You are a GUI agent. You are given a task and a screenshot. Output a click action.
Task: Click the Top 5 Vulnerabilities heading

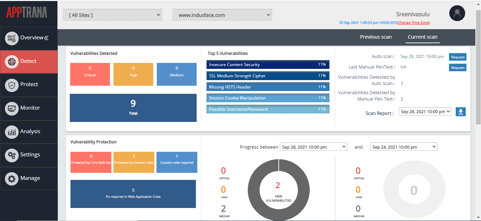tap(228, 53)
